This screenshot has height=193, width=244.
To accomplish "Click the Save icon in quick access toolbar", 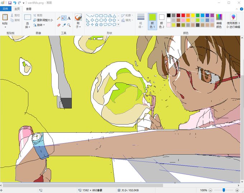I will [x=10, y=3].
